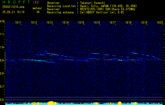Click the 0.7 kHz axis label

point(2,87)
